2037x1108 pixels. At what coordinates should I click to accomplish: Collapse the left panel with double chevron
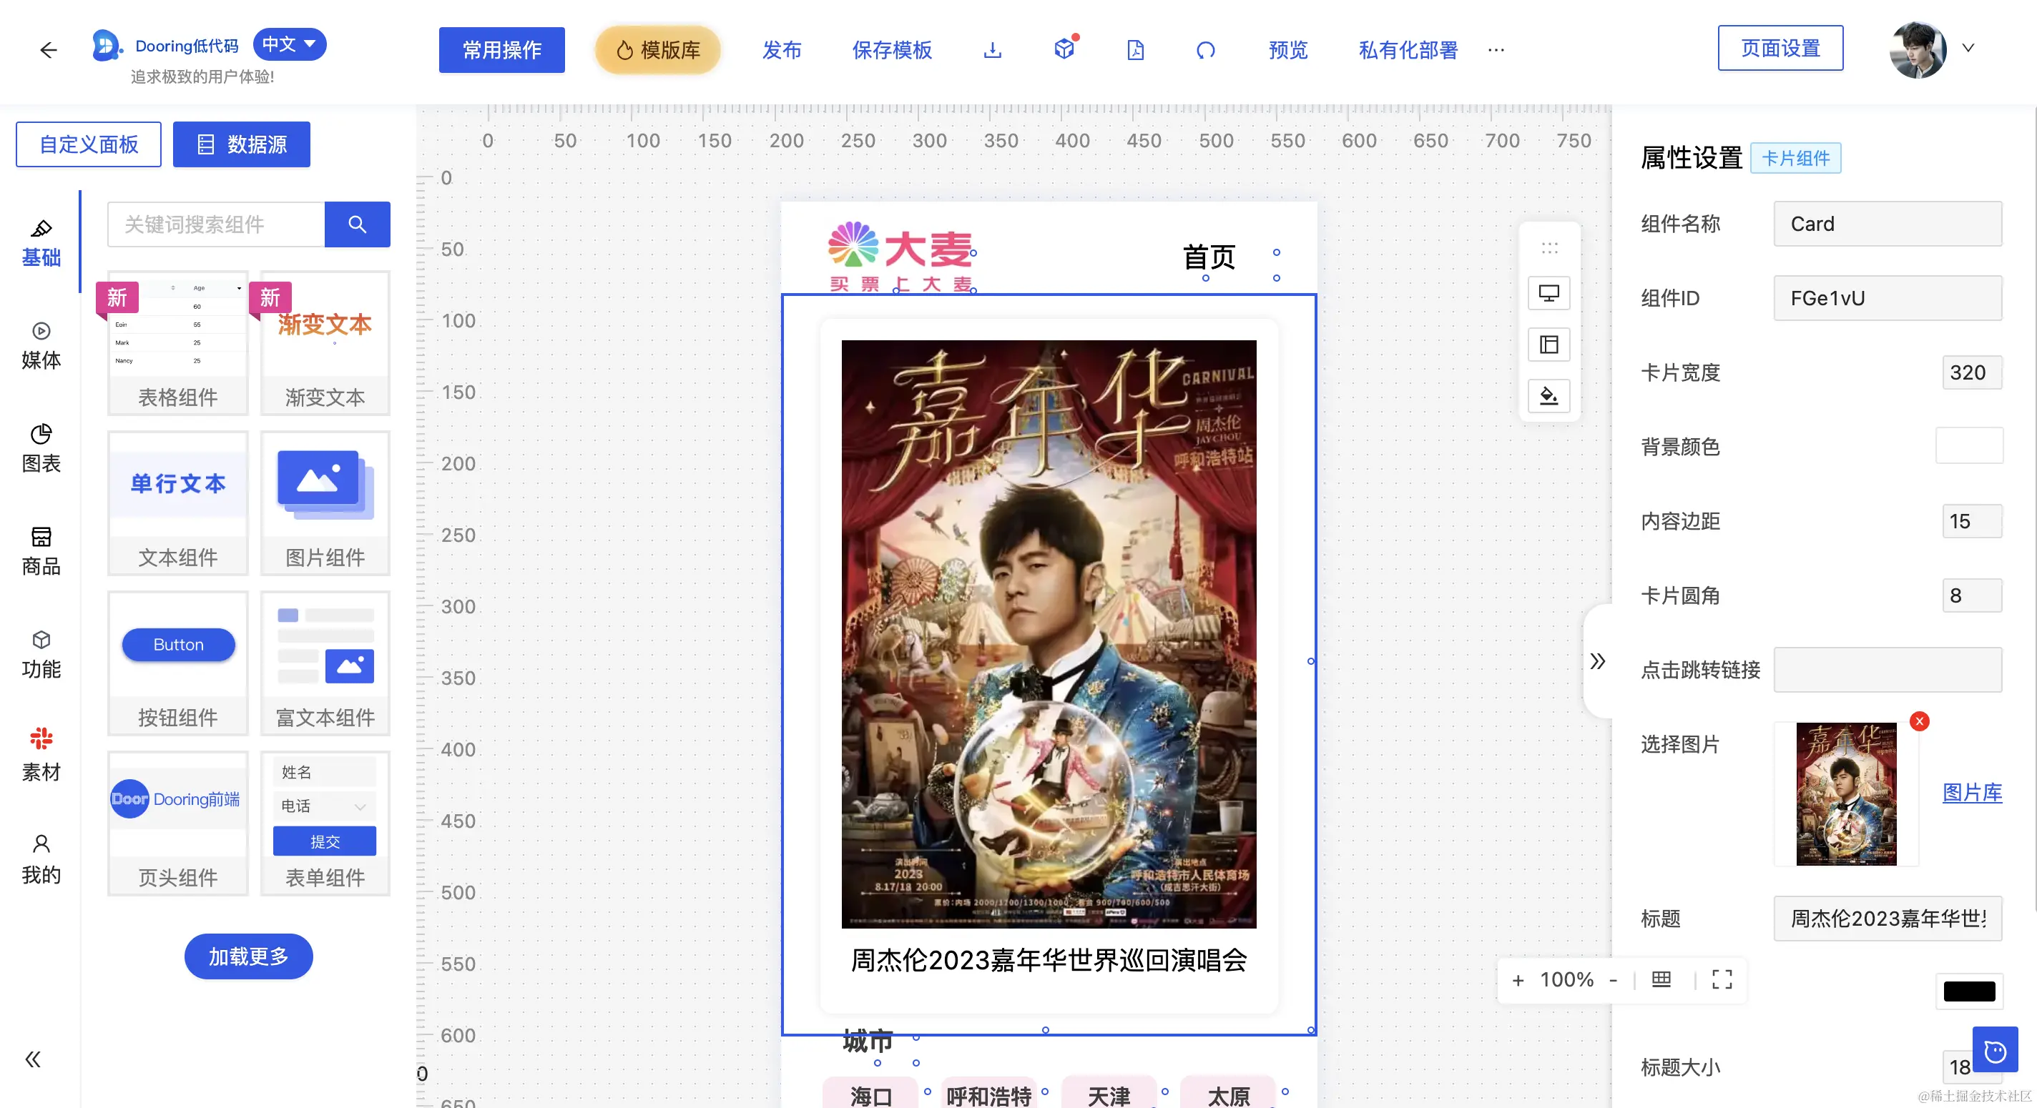tap(32, 1059)
